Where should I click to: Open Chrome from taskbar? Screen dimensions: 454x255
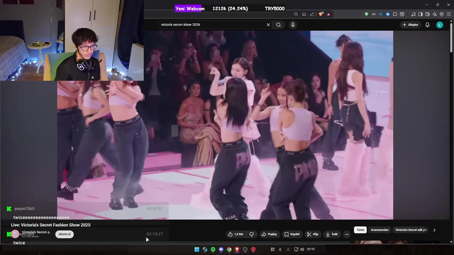point(229,249)
